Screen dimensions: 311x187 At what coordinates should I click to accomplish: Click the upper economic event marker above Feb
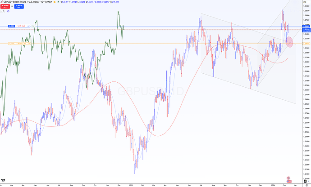pos(288,178)
